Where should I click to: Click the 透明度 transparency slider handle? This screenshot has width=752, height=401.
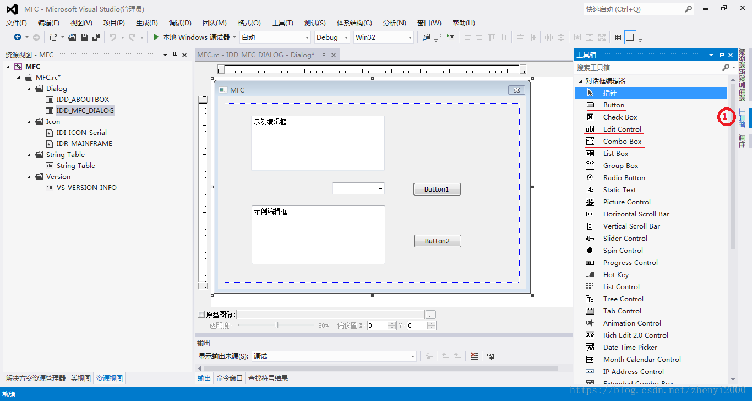tap(276, 325)
